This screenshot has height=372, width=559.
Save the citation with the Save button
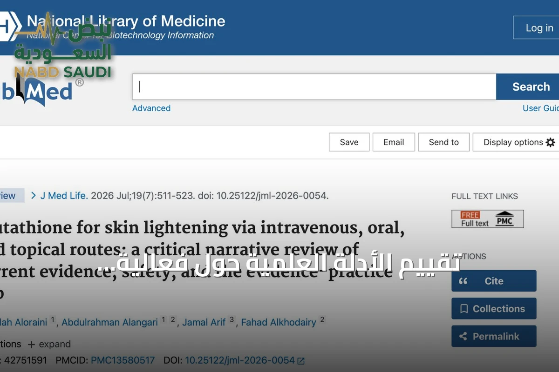pos(349,142)
